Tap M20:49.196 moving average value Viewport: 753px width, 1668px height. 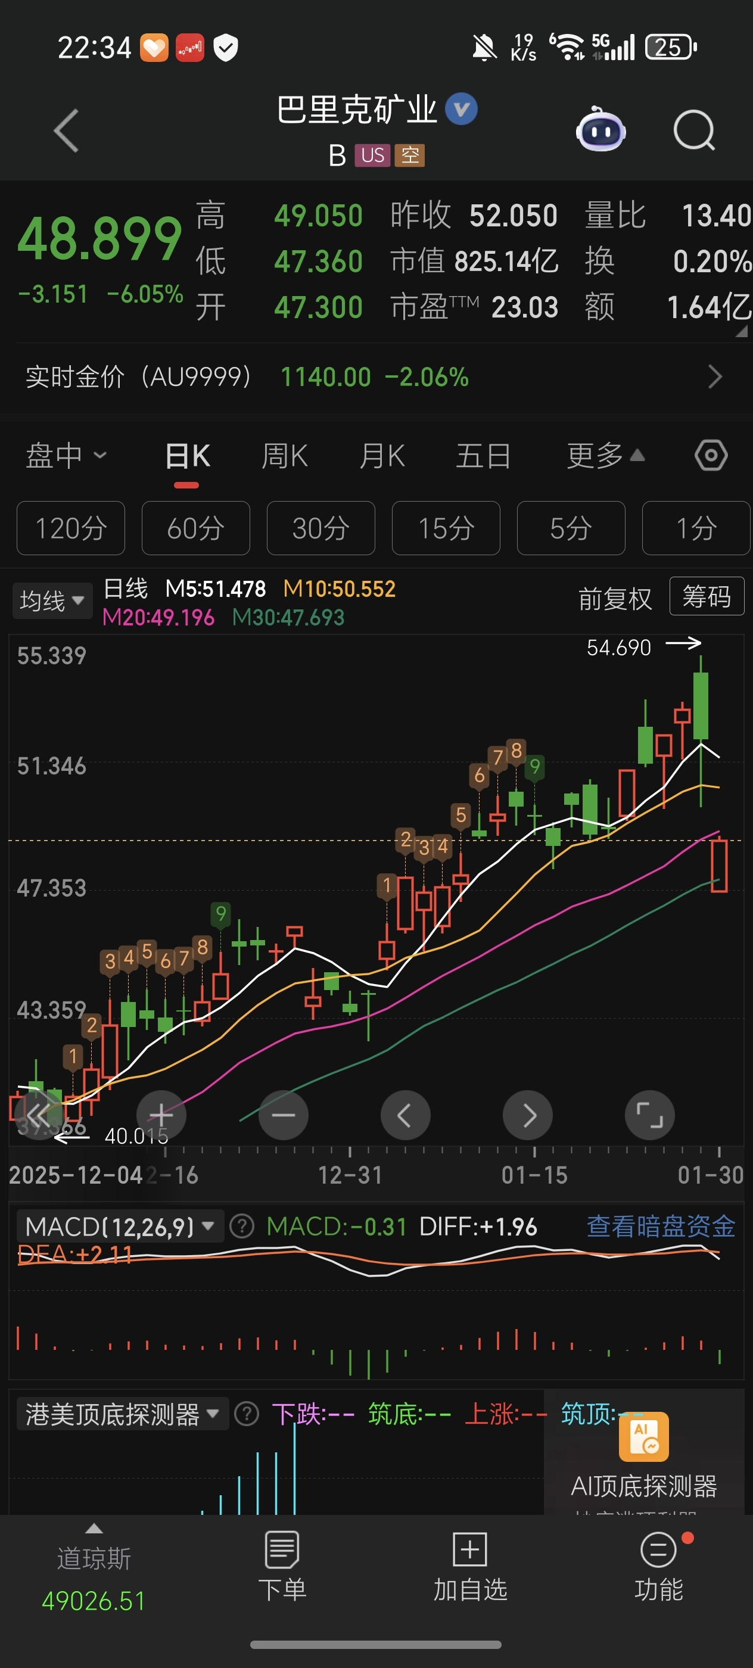pyautogui.click(x=158, y=617)
